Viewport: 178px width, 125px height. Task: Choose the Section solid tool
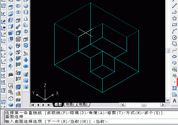point(26,60)
